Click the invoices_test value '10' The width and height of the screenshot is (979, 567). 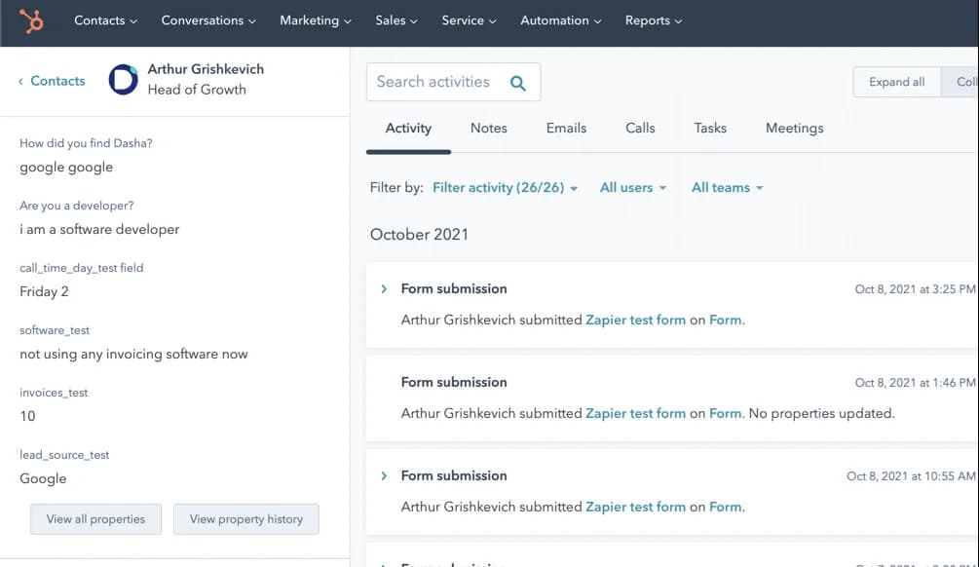pos(27,416)
